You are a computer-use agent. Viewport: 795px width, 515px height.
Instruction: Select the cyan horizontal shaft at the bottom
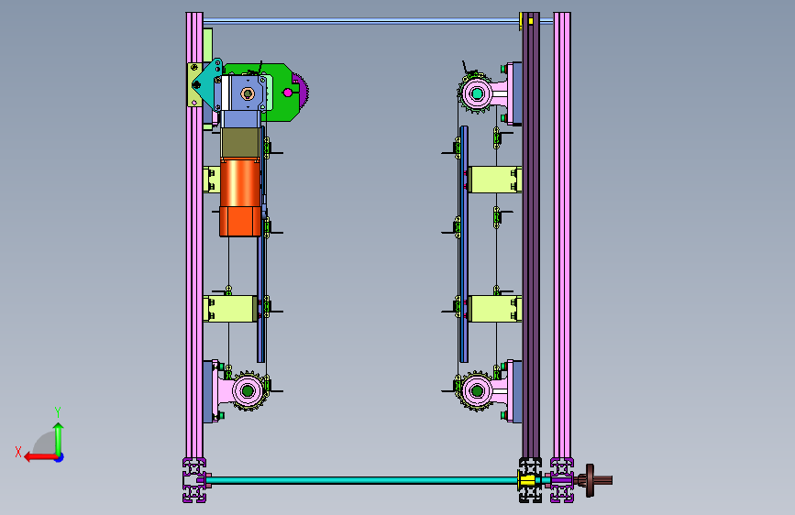pyautogui.click(x=361, y=480)
